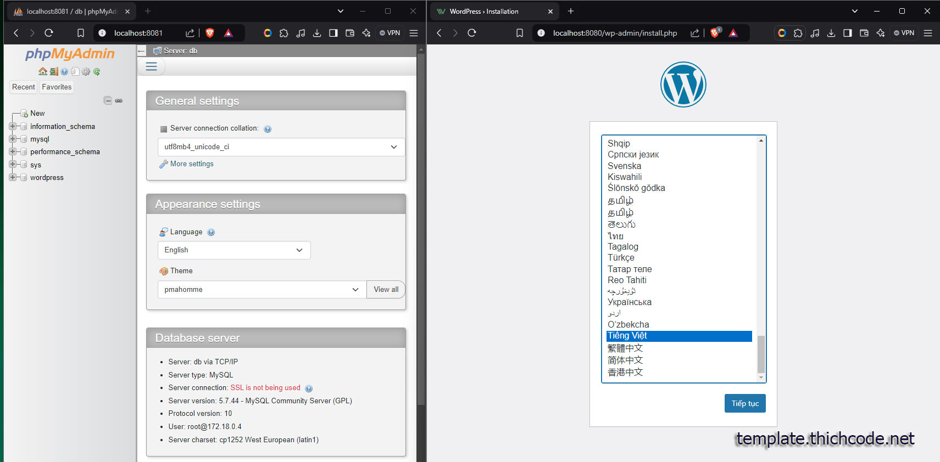Expand the information_schema database node

tap(13, 126)
